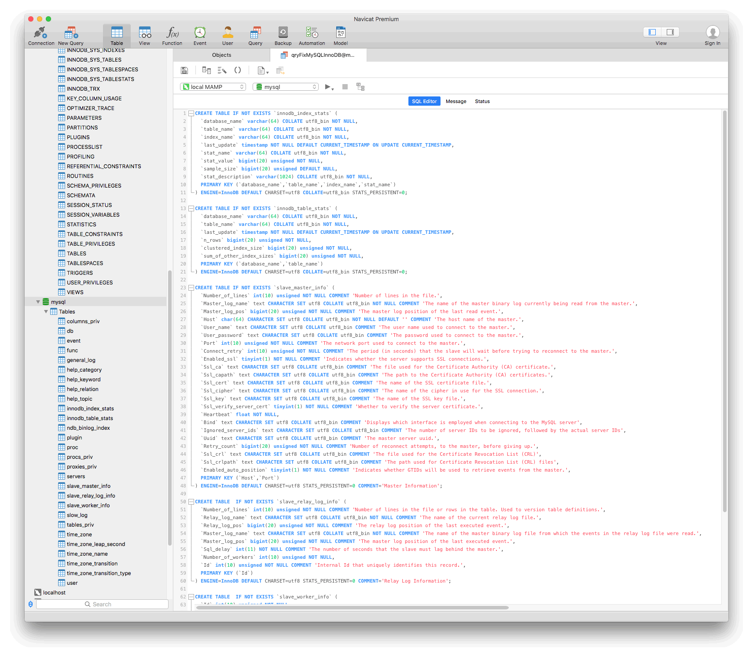Screen dimensions: 753x657
Task: Click the export result table icon
Action: coord(280,70)
